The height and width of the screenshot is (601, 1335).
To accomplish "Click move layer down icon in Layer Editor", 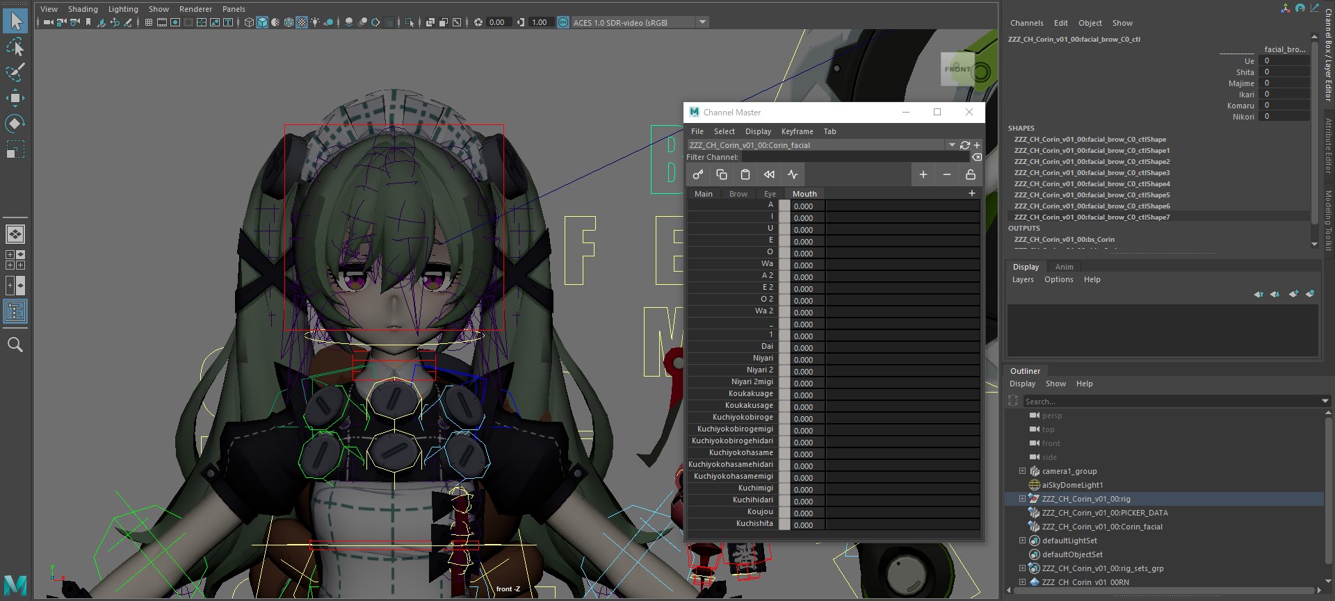I will [1275, 294].
